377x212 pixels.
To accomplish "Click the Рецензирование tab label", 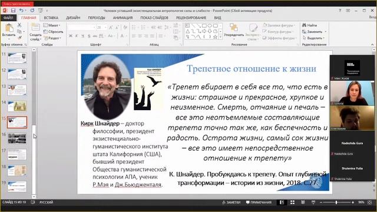I will click(x=191, y=18).
